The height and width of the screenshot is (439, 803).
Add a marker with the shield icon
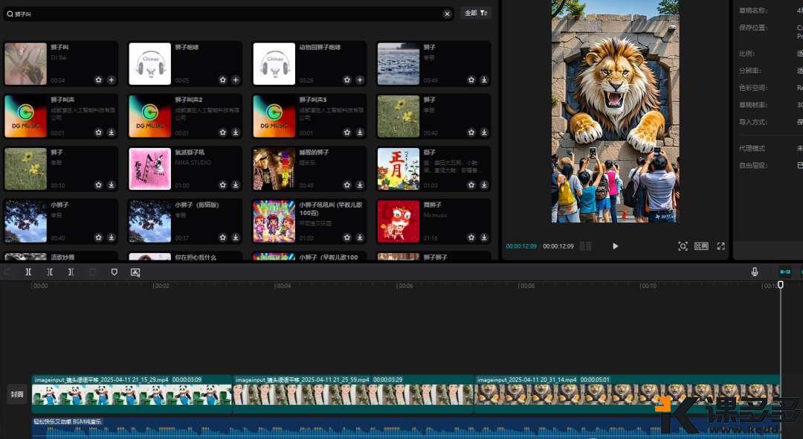pyautogui.click(x=115, y=272)
